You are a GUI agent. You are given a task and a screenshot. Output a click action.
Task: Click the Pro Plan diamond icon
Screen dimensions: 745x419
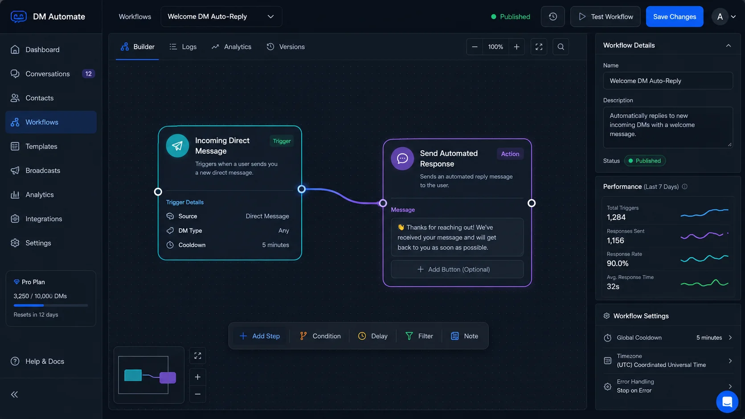[x=16, y=282]
